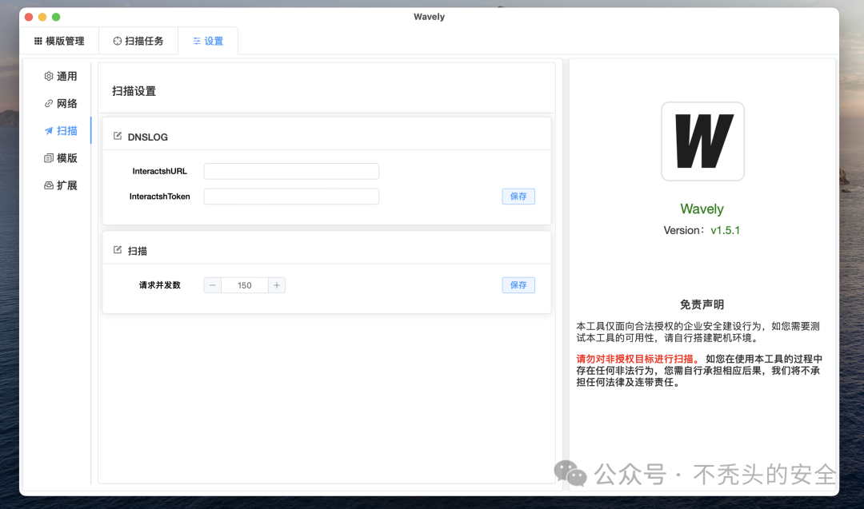
Task: Click the 扫描设置 heading
Action: [x=134, y=91]
